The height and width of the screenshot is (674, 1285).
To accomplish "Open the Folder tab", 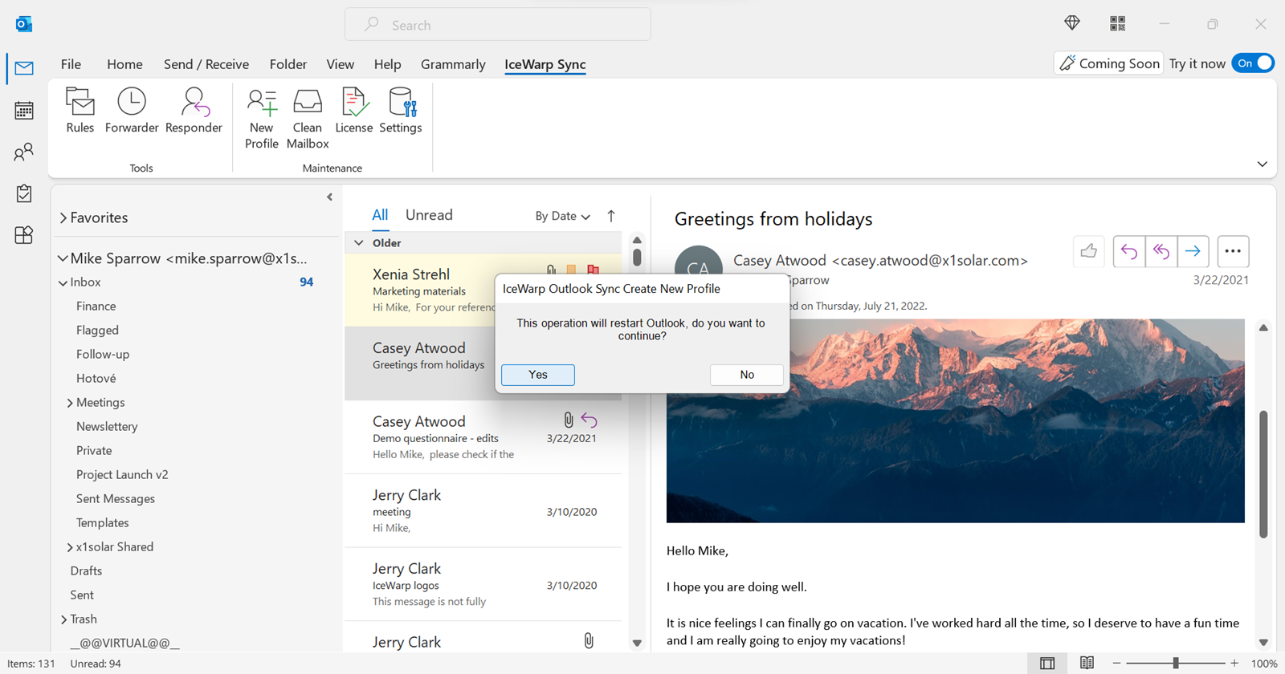I will click(288, 64).
